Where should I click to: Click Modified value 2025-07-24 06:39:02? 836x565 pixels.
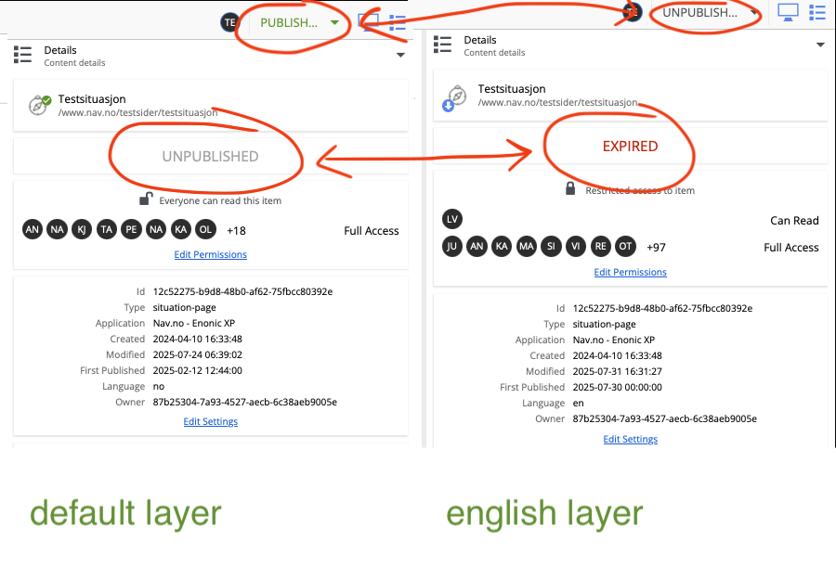point(197,354)
